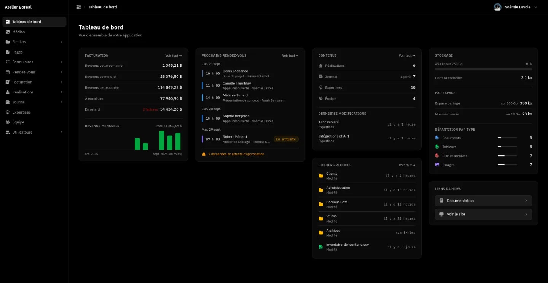Open the Noémie Lavoie user menu chevron

click(x=536, y=7)
